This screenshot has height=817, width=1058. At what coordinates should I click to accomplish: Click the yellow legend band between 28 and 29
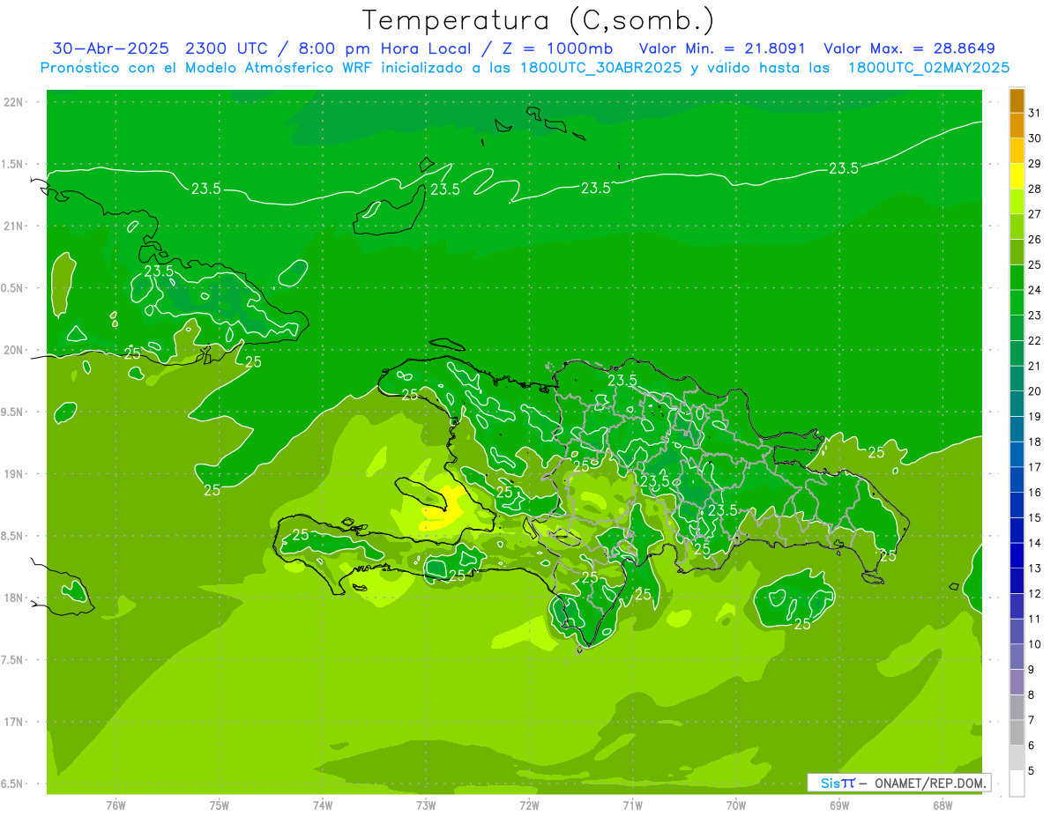pos(1017,176)
